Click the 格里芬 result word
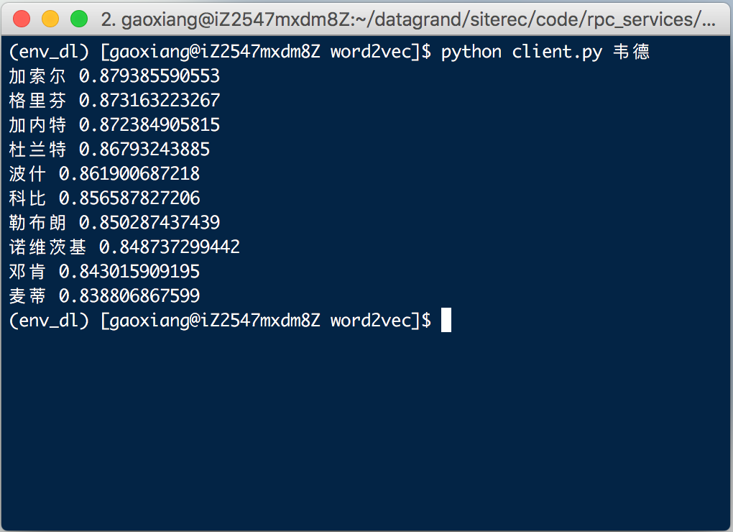733x532 pixels. coord(37,100)
